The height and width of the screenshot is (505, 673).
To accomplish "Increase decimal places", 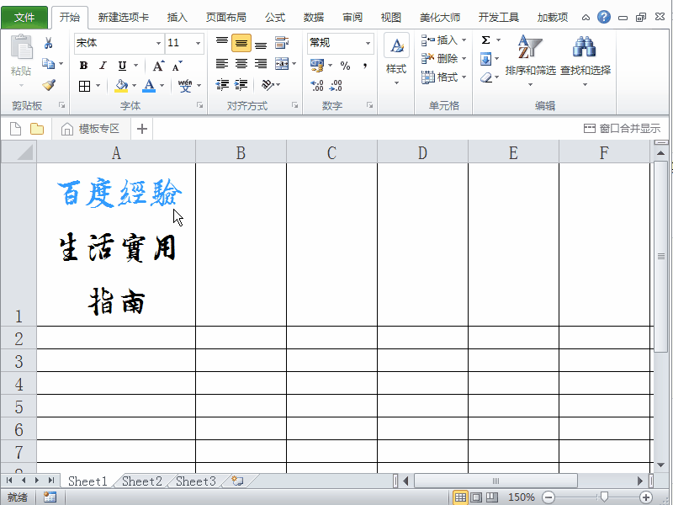I will click(x=317, y=86).
